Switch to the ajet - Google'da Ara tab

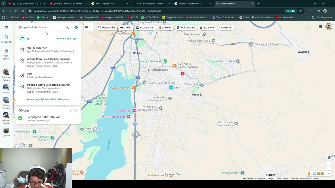click(x=110, y=4)
